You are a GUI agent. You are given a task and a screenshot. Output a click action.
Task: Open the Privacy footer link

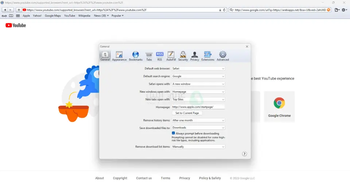coord(184,178)
